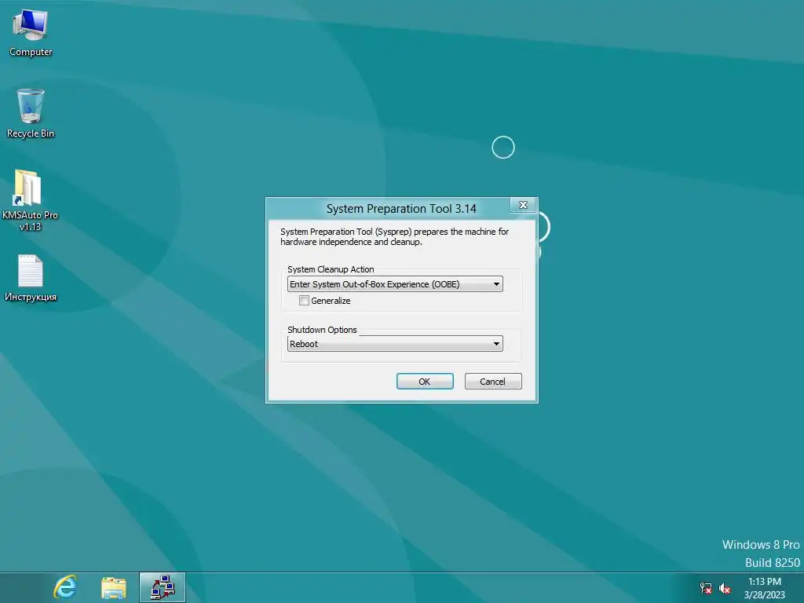Click Cancel in the Sysprep dialog
The height and width of the screenshot is (603, 804).
pyautogui.click(x=493, y=381)
